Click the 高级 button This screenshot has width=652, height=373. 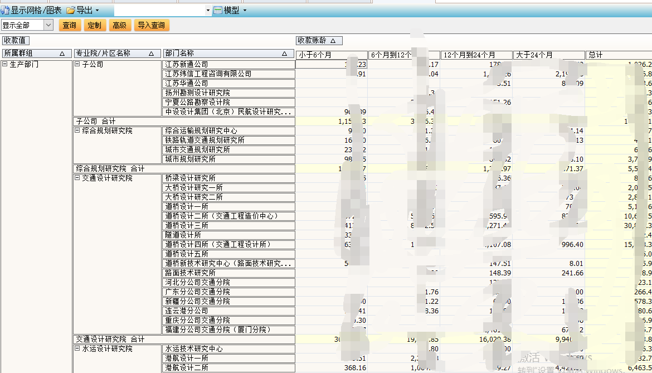[x=119, y=25]
